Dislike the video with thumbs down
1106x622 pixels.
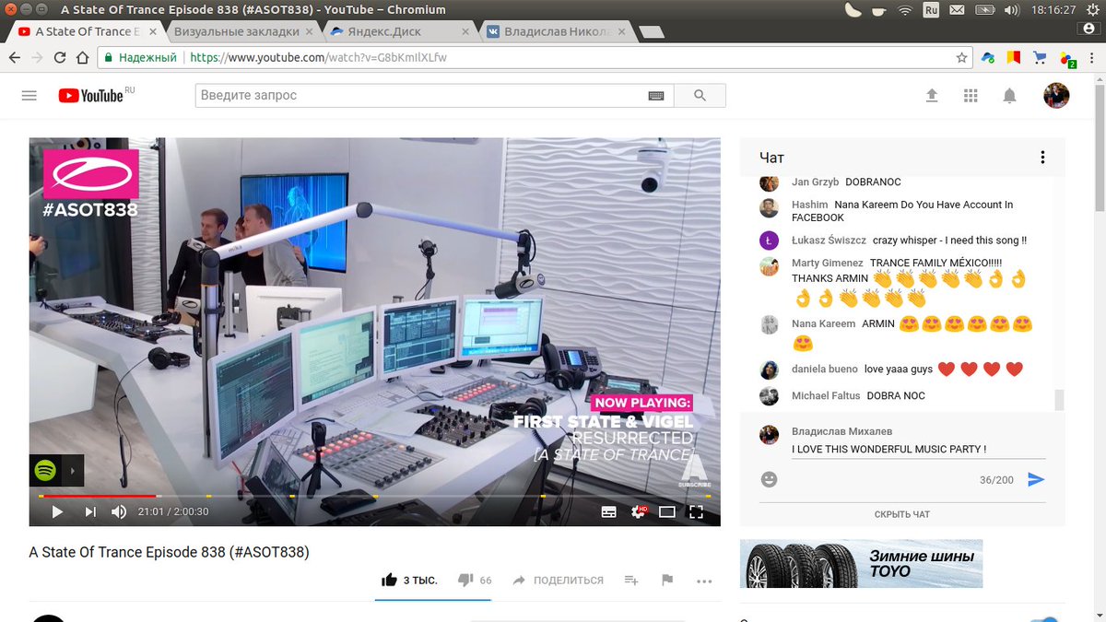tap(475, 581)
